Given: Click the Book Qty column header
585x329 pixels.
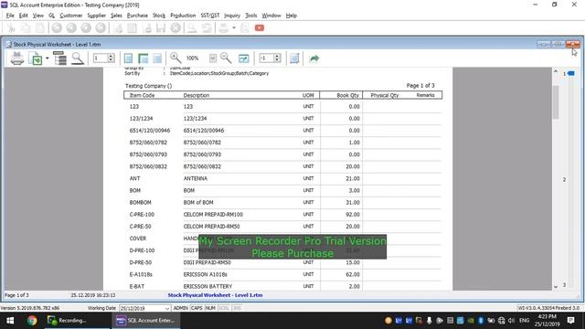Looking at the screenshot, I should (x=347, y=95).
